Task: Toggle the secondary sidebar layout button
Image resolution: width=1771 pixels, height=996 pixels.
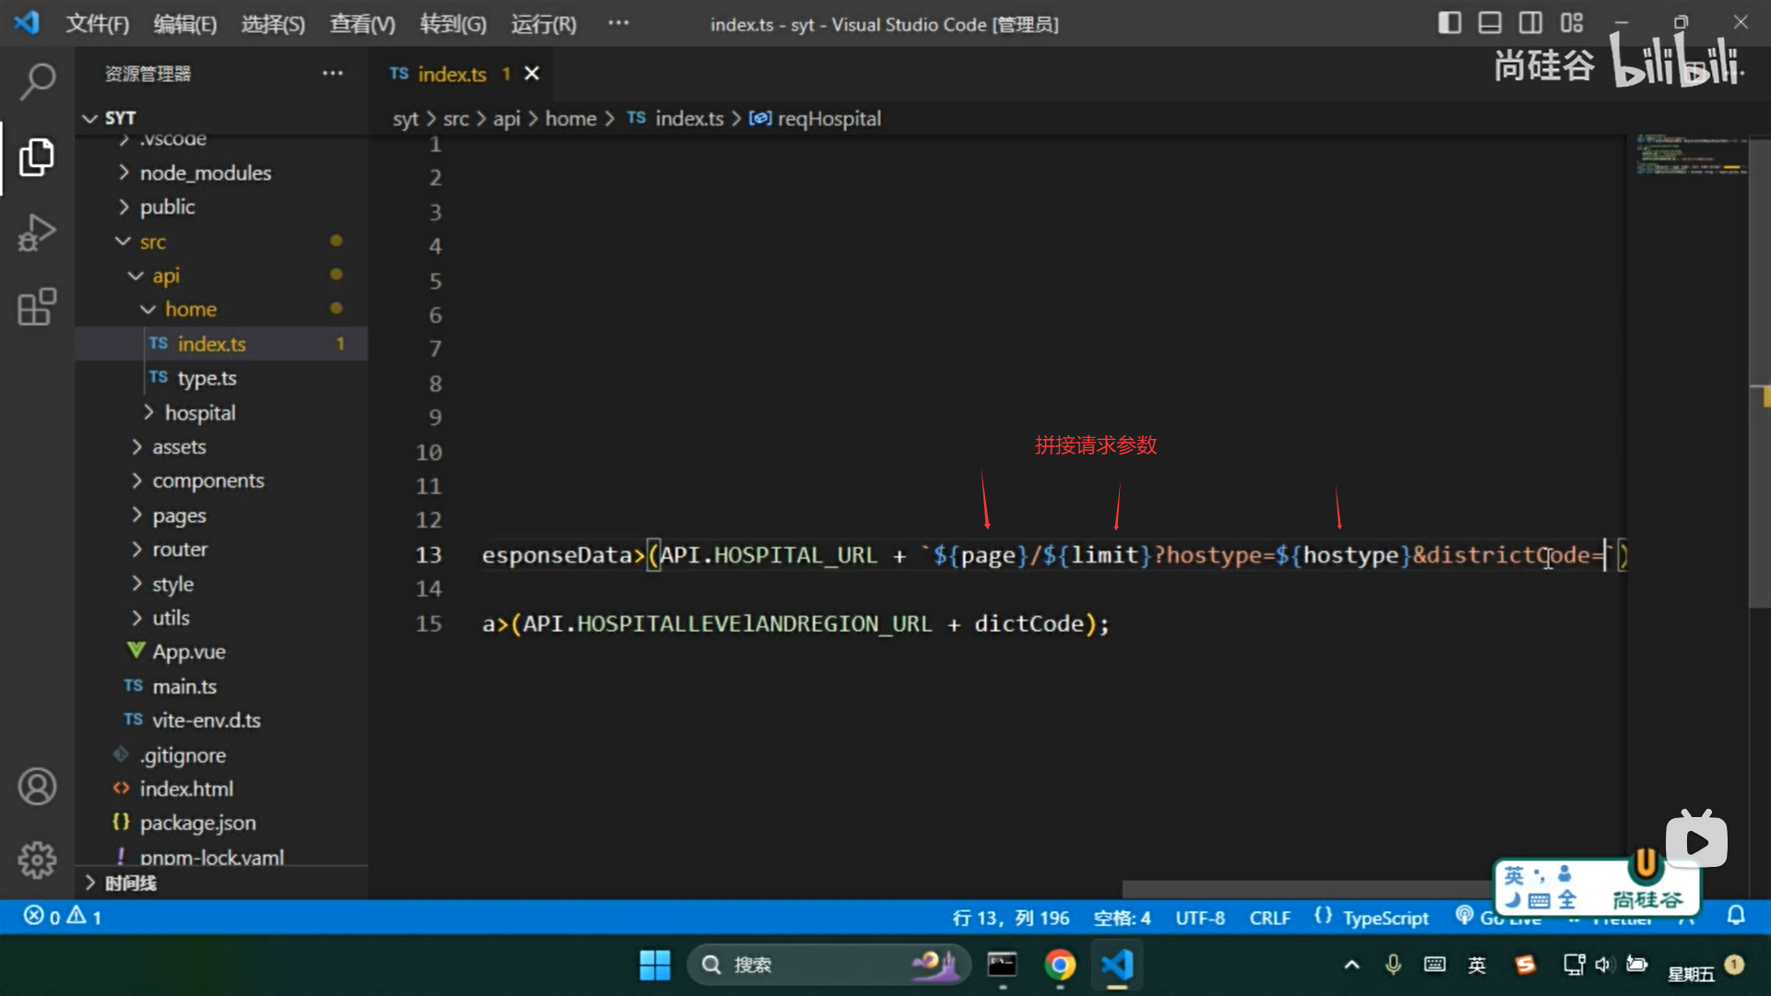Action: (1530, 23)
